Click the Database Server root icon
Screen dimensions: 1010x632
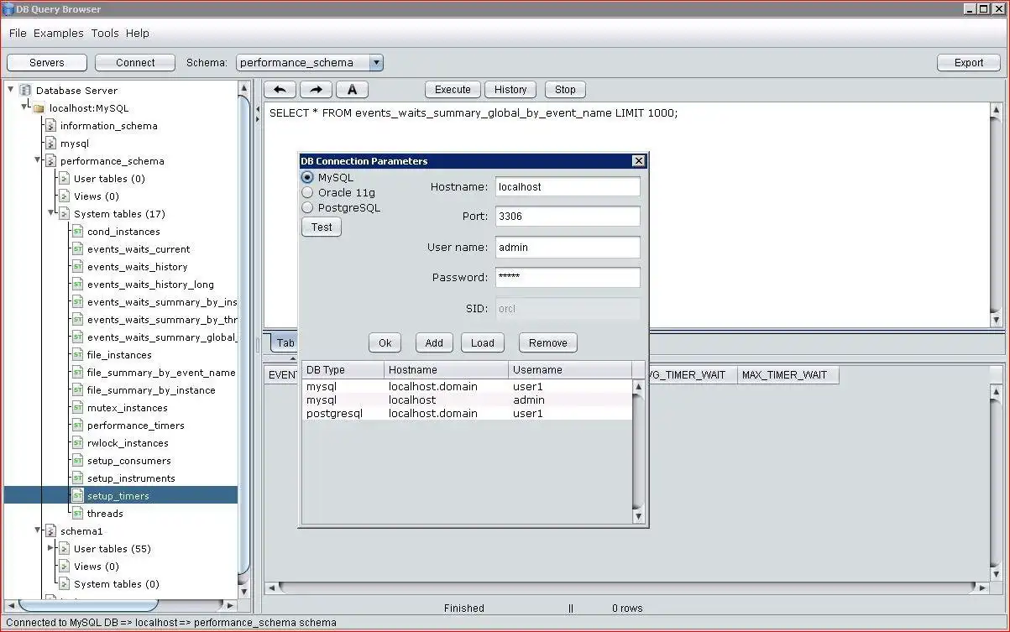point(25,91)
